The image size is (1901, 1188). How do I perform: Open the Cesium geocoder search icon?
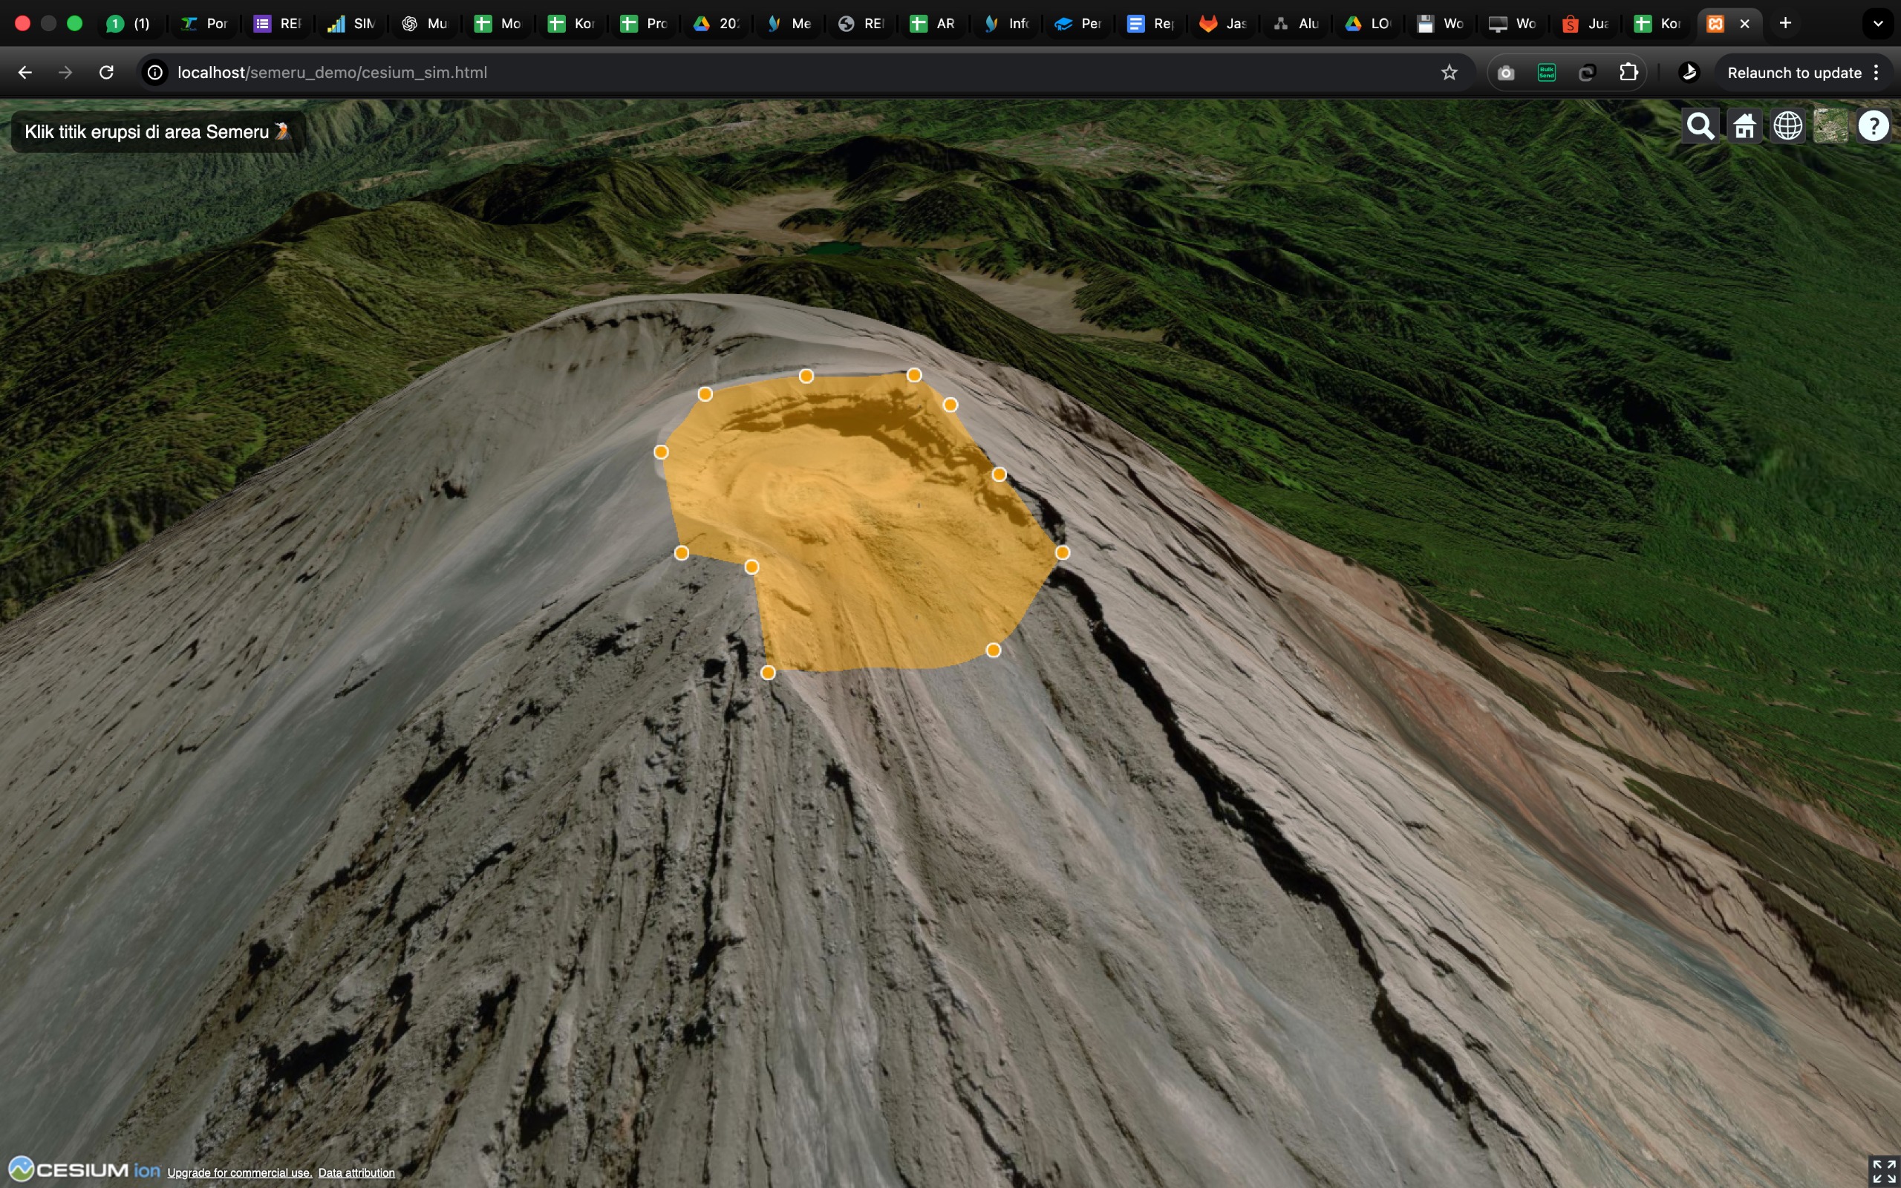coord(1700,125)
